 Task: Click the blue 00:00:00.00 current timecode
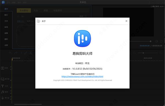coord(145,46)
